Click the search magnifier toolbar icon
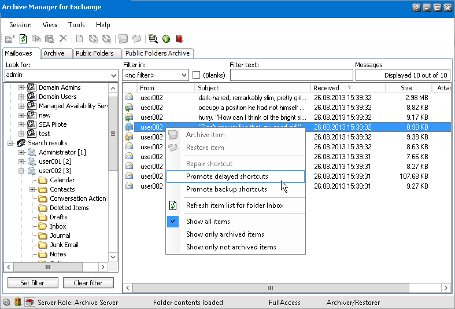This screenshot has height=309, width=455. pos(153,39)
